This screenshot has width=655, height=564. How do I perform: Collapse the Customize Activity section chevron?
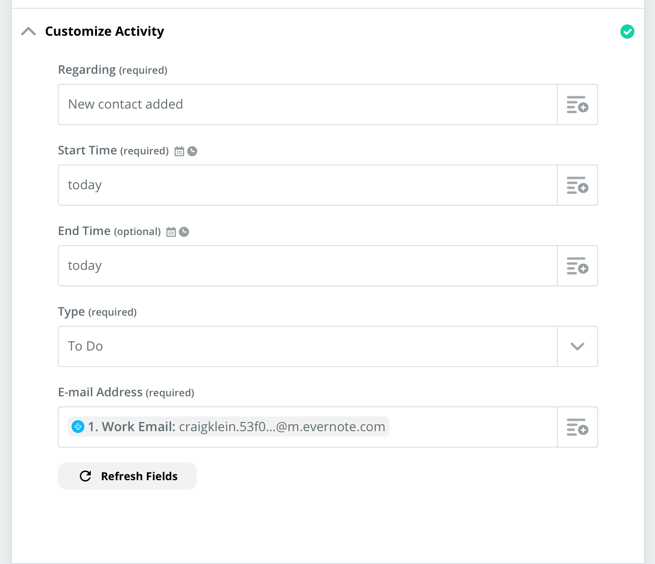[28, 31]
